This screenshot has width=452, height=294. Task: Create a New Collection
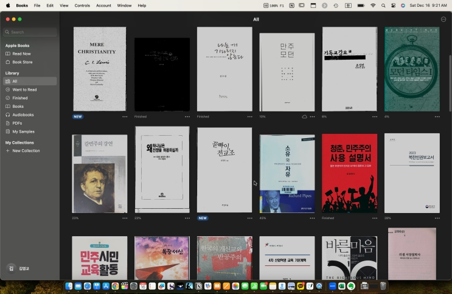[26, 150]
